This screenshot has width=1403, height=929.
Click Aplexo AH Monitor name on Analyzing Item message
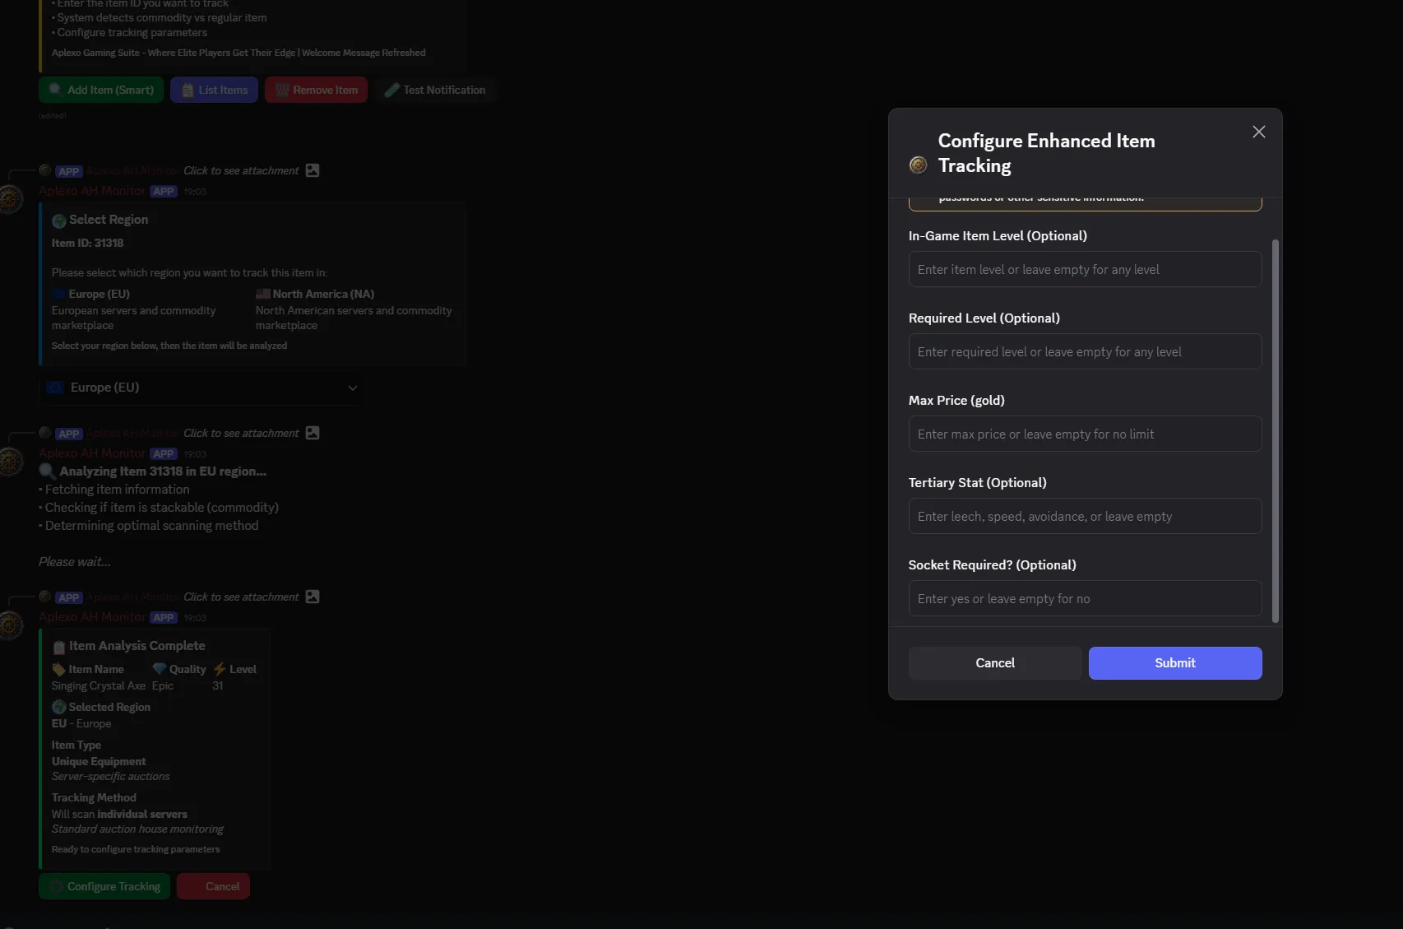(x=92, y=453)
